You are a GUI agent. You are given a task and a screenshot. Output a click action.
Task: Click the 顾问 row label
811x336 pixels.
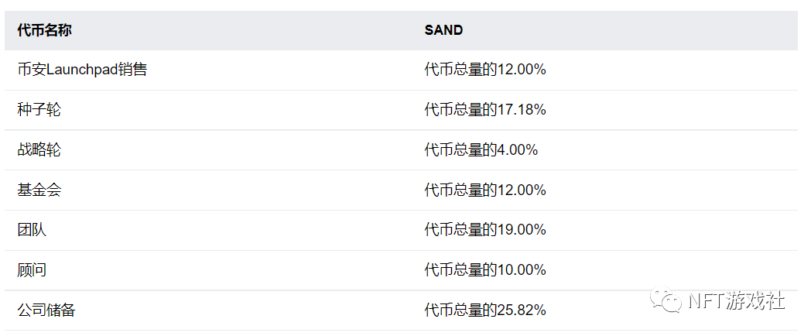pyautogui.click(x=32, y=270)
